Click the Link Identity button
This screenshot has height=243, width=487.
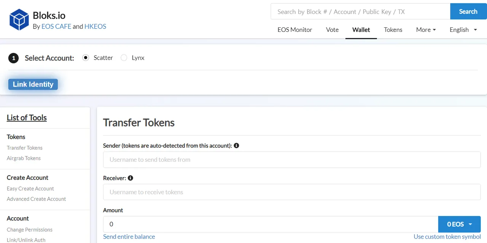pyautogui.click(x=33, y=84)
